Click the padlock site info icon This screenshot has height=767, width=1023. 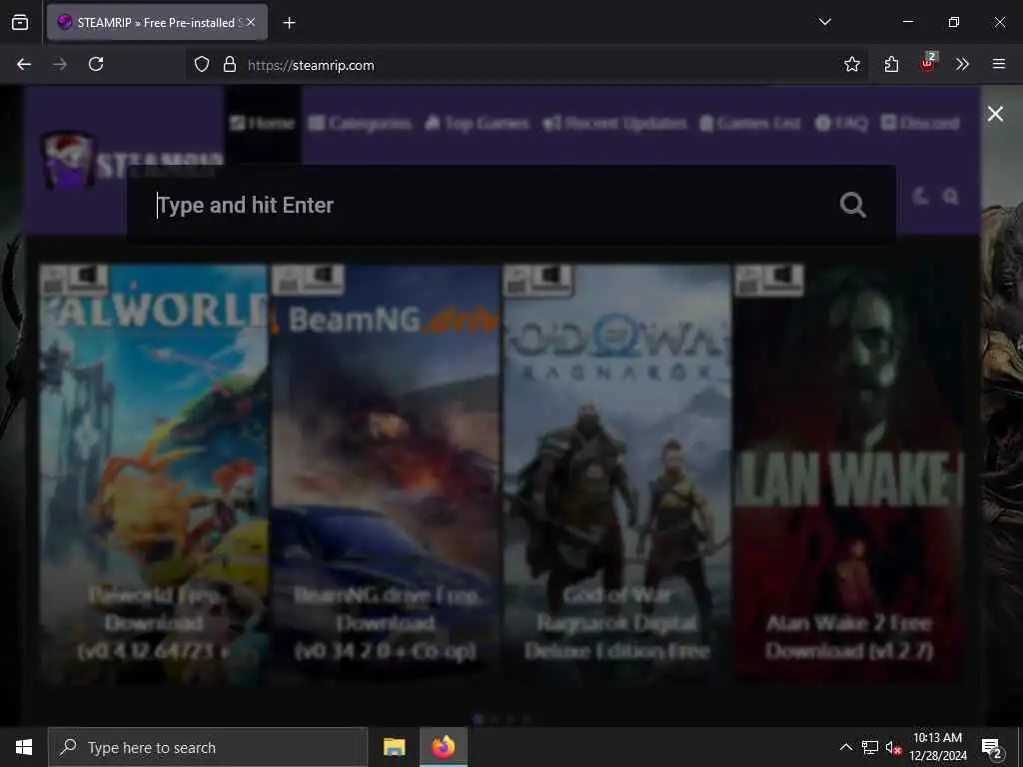click(x=229, y=65)
